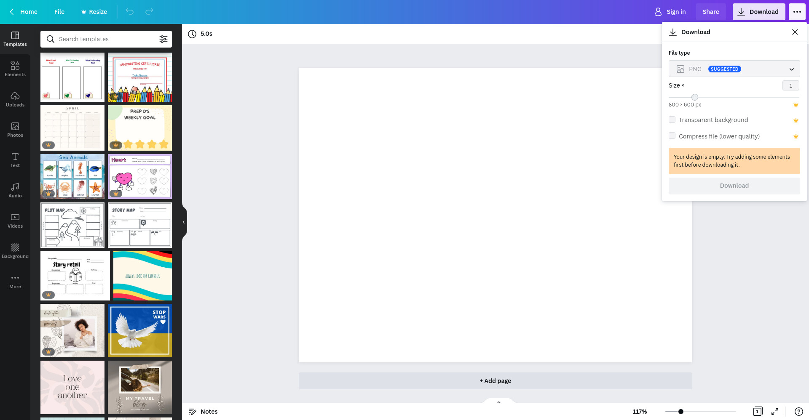Open the Notes panel
Image resolution: width=809 pixels, height=420 pixels.
point(203,412)
